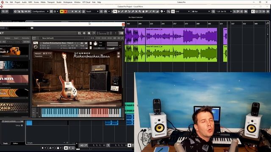
Task: Click the instrument snapshot camera icon
Action: [x=82, y=43]
